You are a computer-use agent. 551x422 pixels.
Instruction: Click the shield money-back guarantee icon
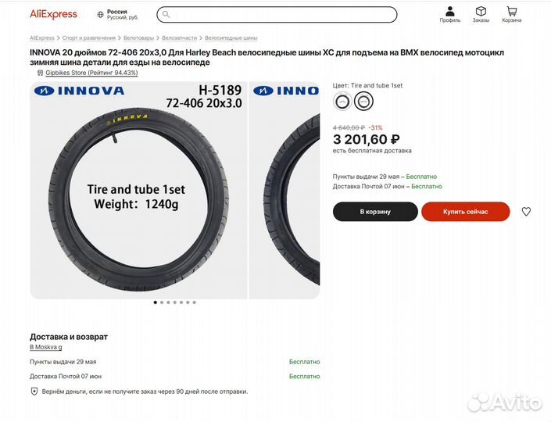click(34, 391)
